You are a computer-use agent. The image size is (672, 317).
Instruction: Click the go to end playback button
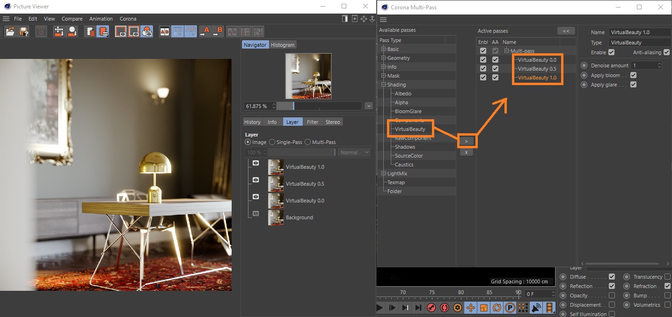[x=418, y=308]
